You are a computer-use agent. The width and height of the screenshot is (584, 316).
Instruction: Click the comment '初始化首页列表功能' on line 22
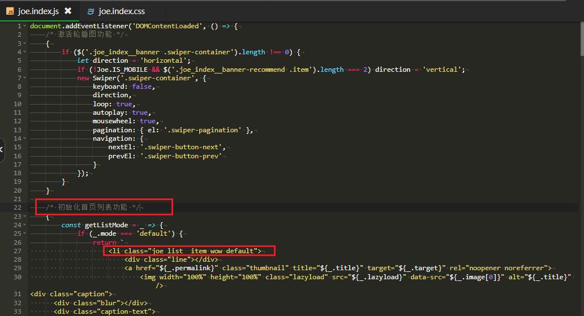click(x=92, y=207)
